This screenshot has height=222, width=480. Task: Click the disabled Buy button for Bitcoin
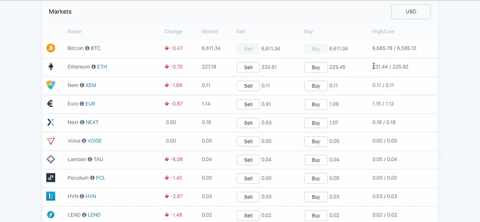point(316,49)
